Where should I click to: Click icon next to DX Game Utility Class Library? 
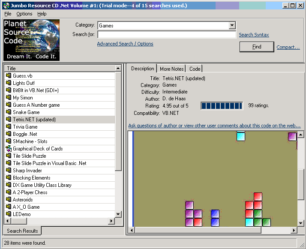coord(9,185)
